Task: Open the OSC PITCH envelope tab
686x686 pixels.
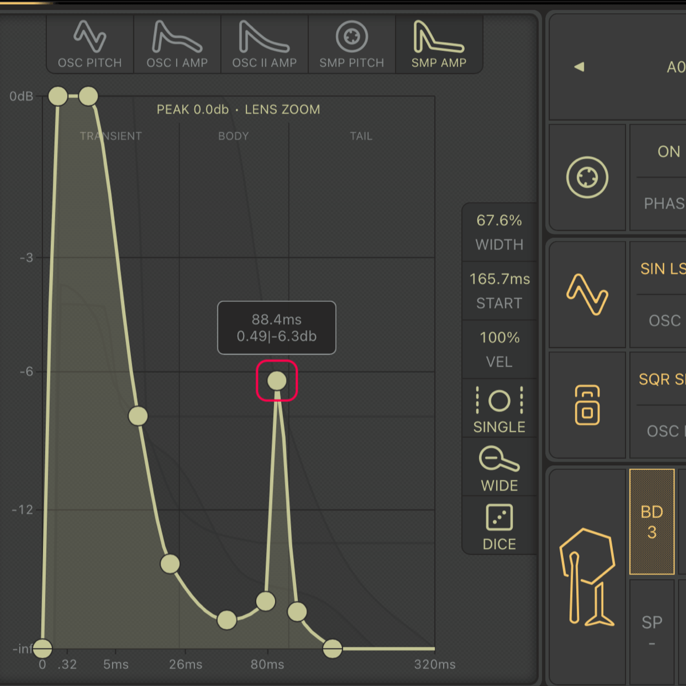Action: [x=90, y=45]
